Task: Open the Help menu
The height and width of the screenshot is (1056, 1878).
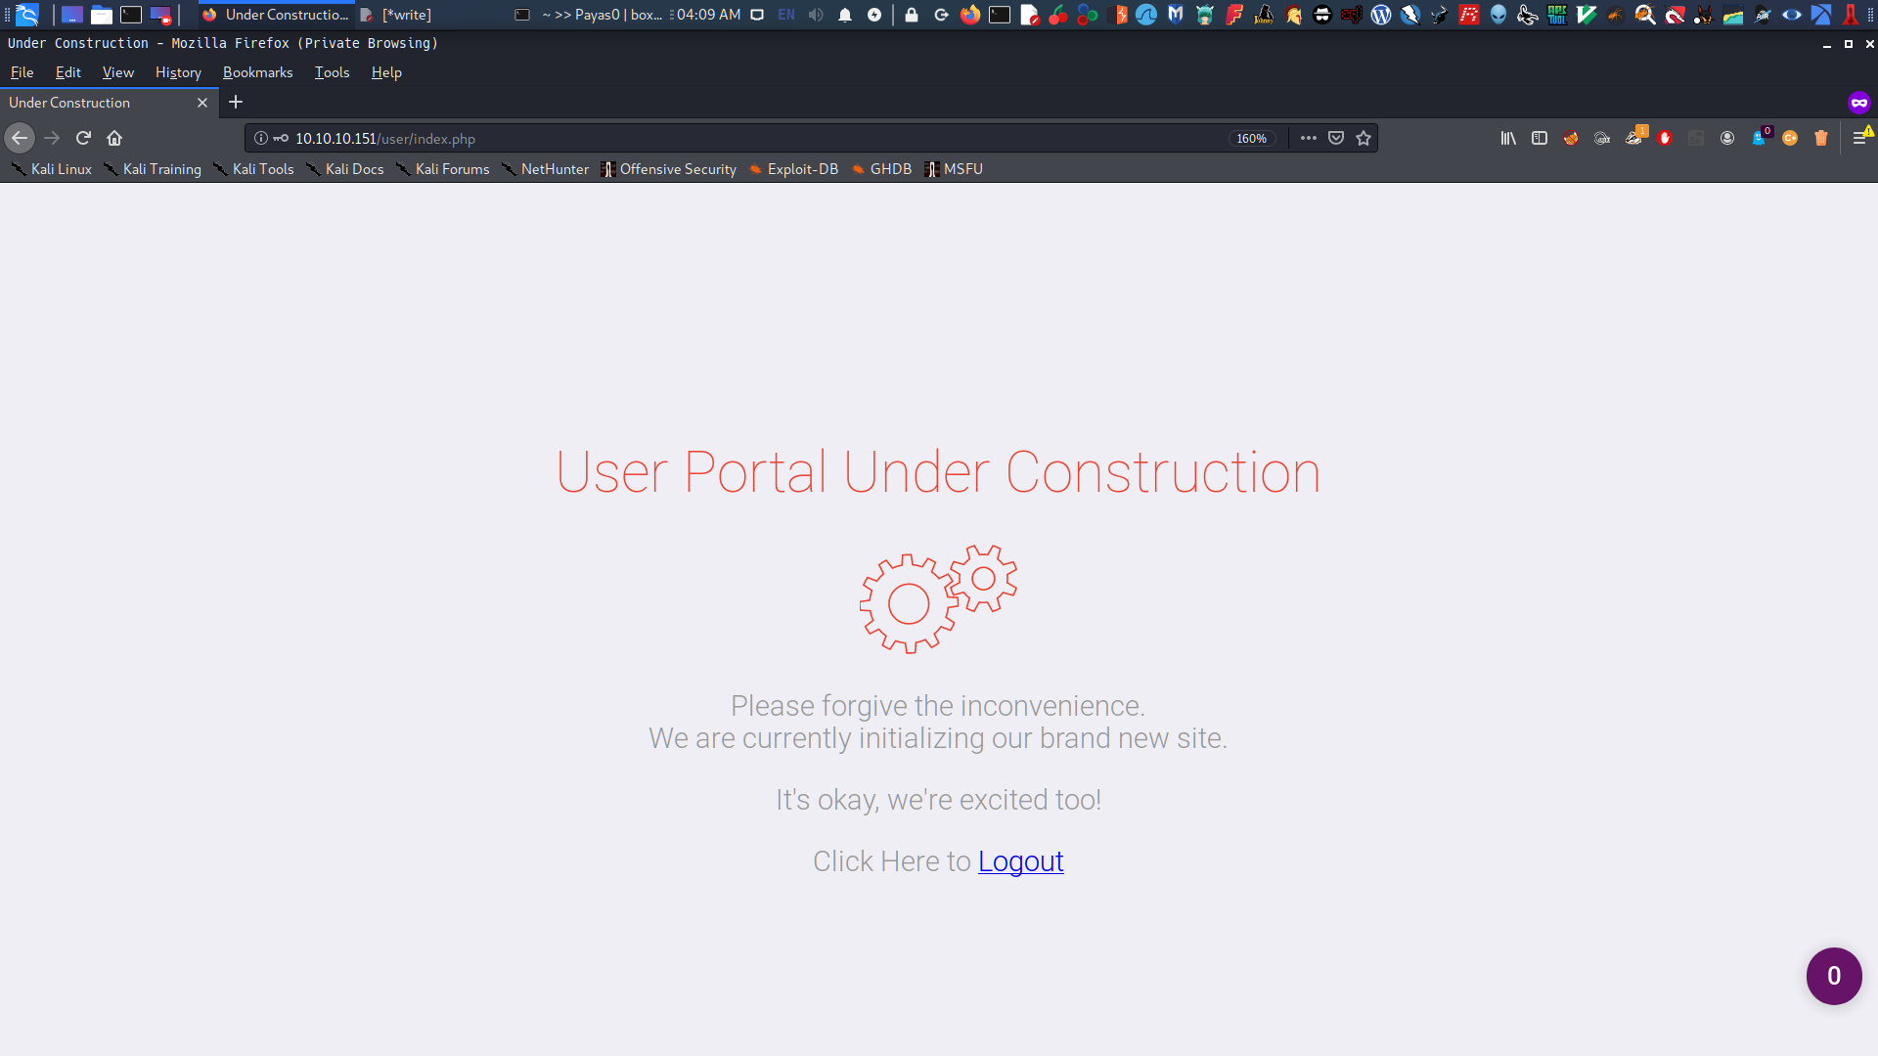Action: click(x=386, y=72)
